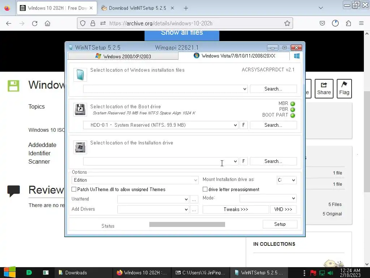Browse for drivers folder with ... button
This screenshot has height=278, width=370.
[194, 210]
